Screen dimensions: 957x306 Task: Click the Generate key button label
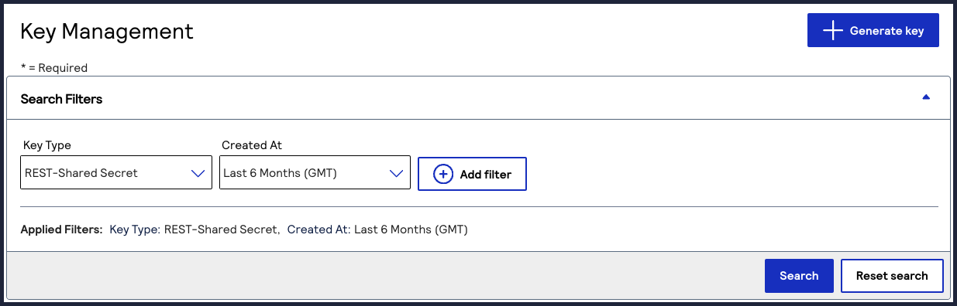(x=886, y=31)
